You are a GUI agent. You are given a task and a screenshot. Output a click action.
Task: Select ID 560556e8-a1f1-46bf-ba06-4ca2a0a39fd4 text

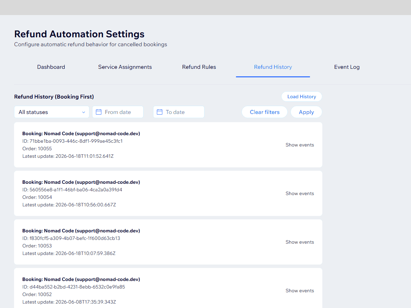72,190
